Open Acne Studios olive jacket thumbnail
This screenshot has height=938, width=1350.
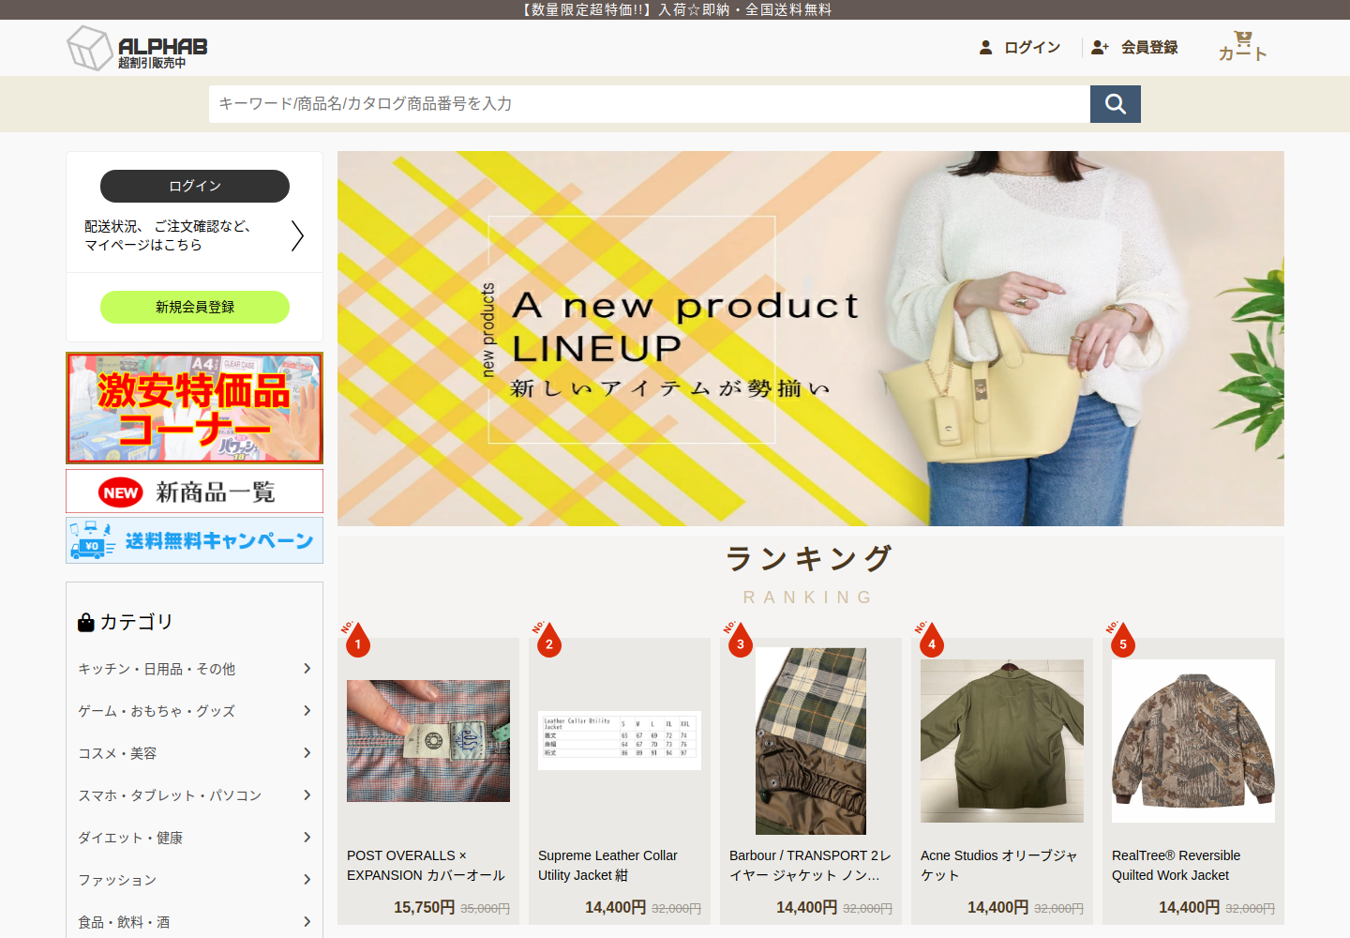(1002, 741)
